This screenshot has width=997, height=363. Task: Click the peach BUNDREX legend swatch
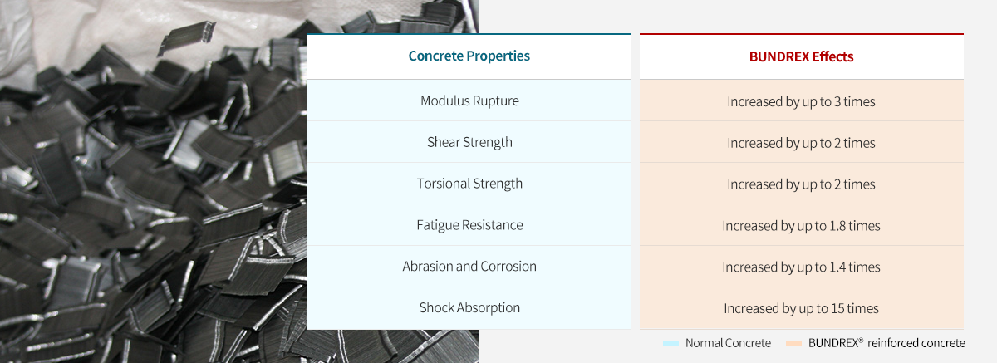(x=793, y=343)
